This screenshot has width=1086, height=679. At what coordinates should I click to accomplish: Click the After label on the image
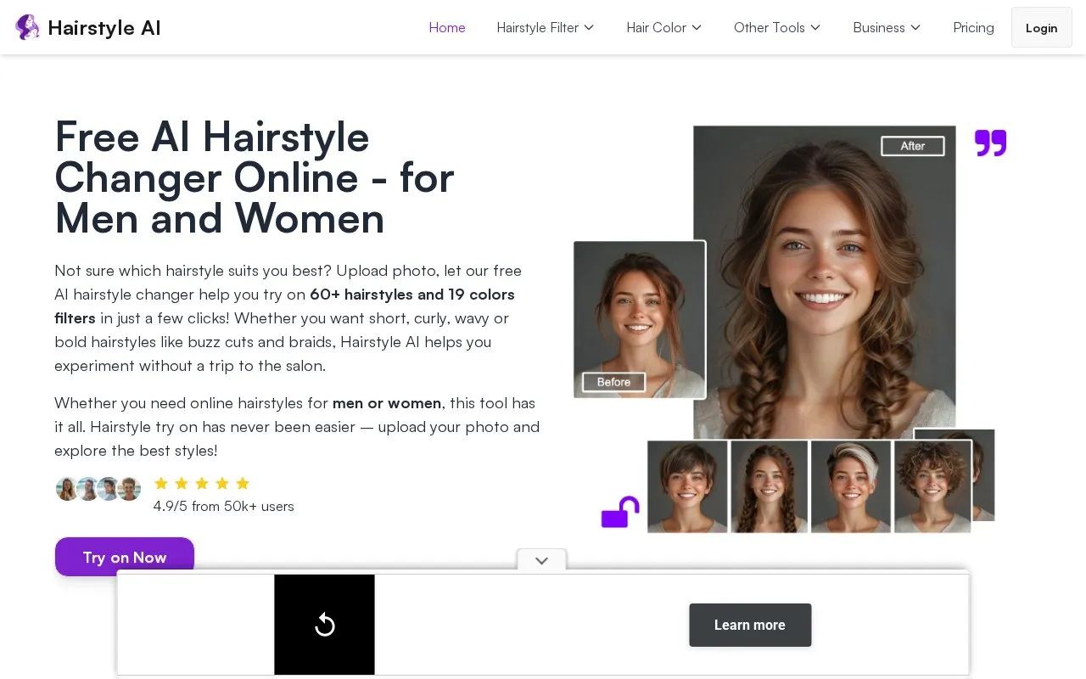pos(912,146)
